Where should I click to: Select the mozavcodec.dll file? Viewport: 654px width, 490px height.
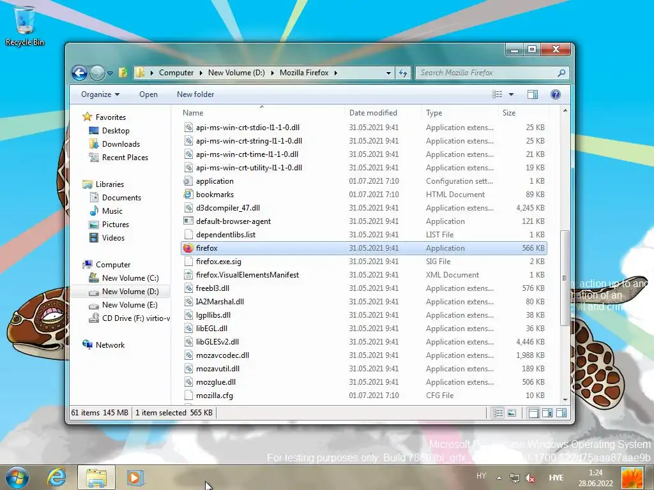[222, 355]
